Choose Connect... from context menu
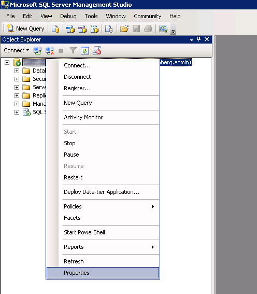This screenshot has height=294, width=257. coord(103,65)
